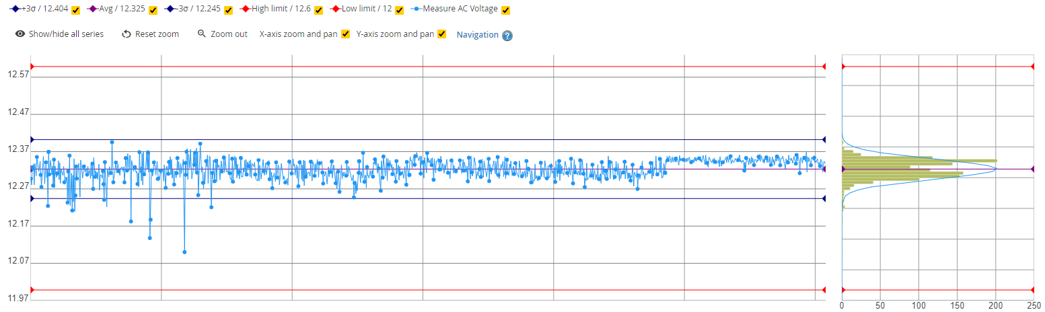This screenshot has width=1045, height=312.
Task: Click the histogram x-axis label 50
Action: tap(880, 305)
